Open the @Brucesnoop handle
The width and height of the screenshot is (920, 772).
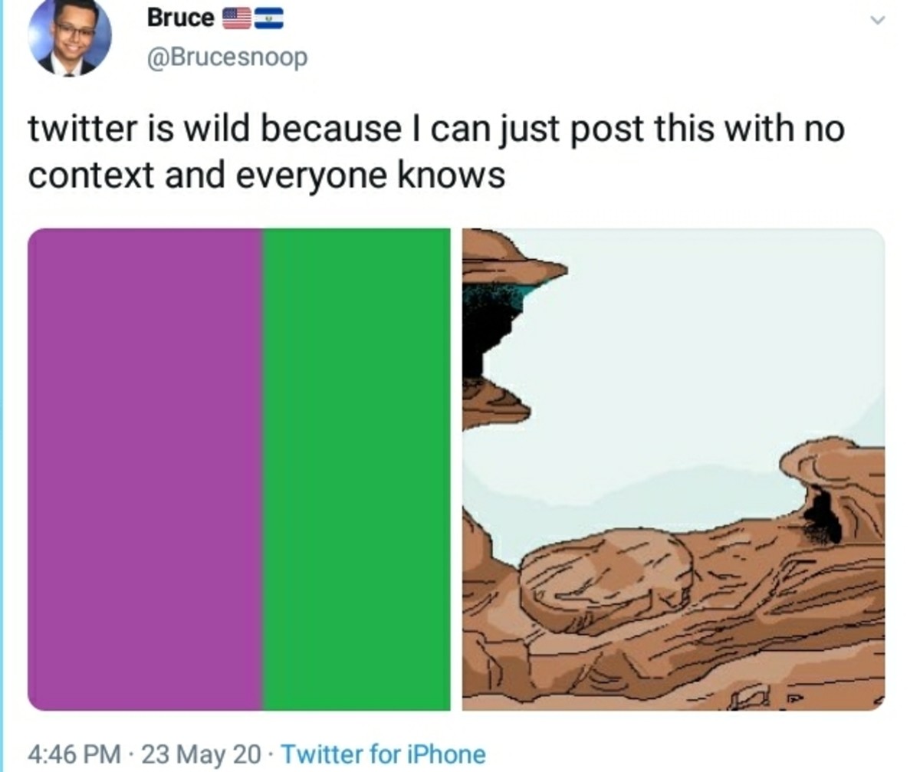227,57
